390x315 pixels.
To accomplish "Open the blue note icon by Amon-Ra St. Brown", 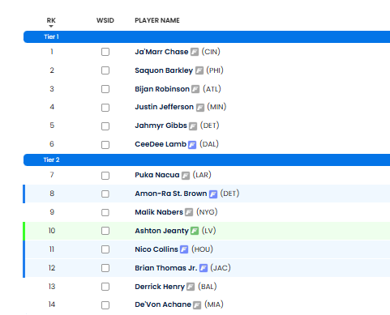I will (x=213, y=194).
